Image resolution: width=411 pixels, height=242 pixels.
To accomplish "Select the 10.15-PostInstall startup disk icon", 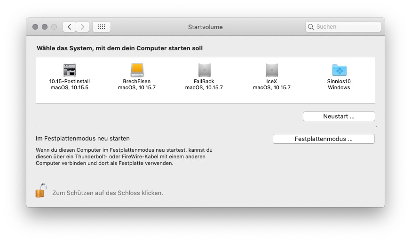I will click(x=70, y=70).
